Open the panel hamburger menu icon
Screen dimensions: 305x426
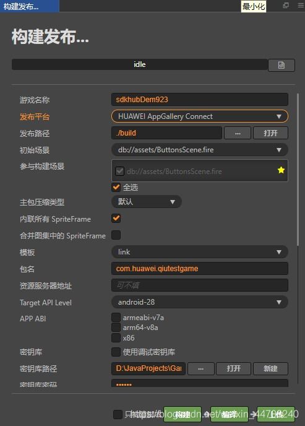[301, 6]
